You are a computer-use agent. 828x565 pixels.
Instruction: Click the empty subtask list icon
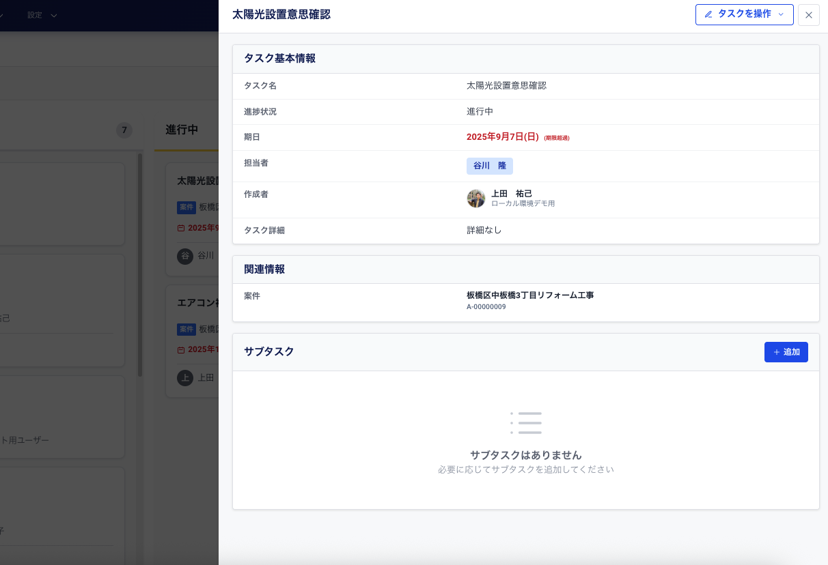point(525,423)
